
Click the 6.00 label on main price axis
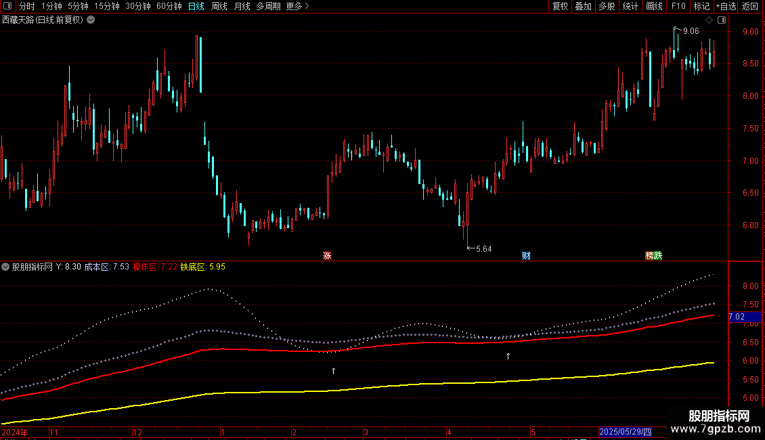tap(750, 225)
